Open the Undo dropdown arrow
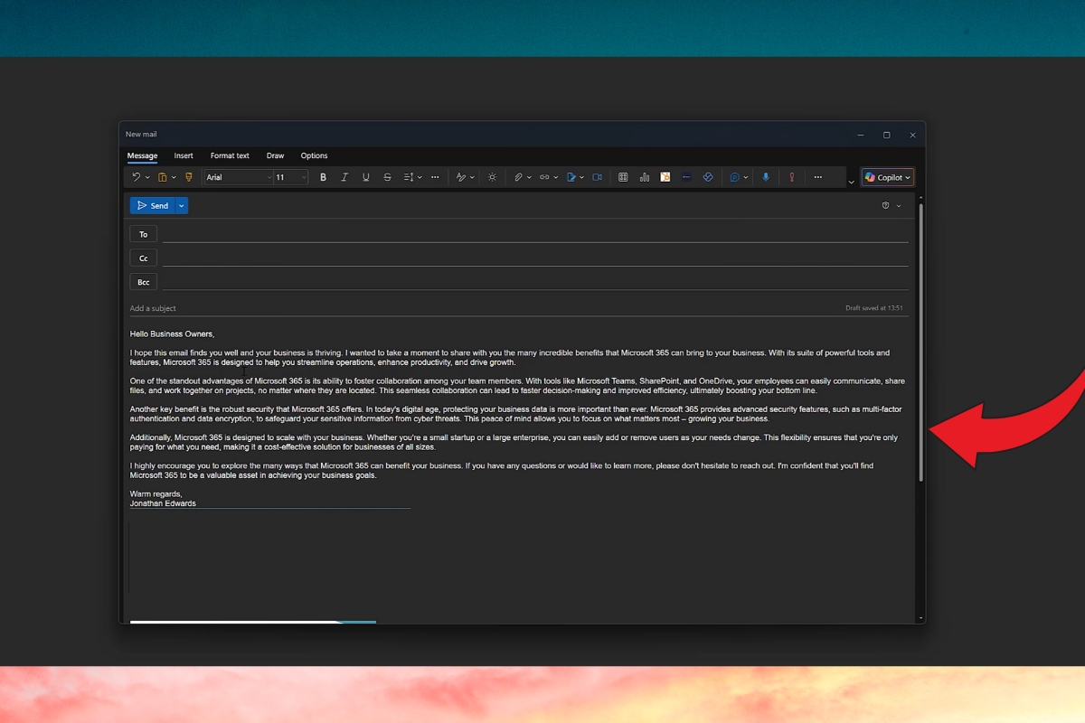 point(147,177)
